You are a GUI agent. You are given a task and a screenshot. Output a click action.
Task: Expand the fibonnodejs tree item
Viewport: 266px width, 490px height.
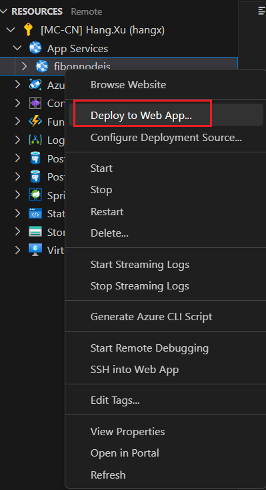click(24, 66)
